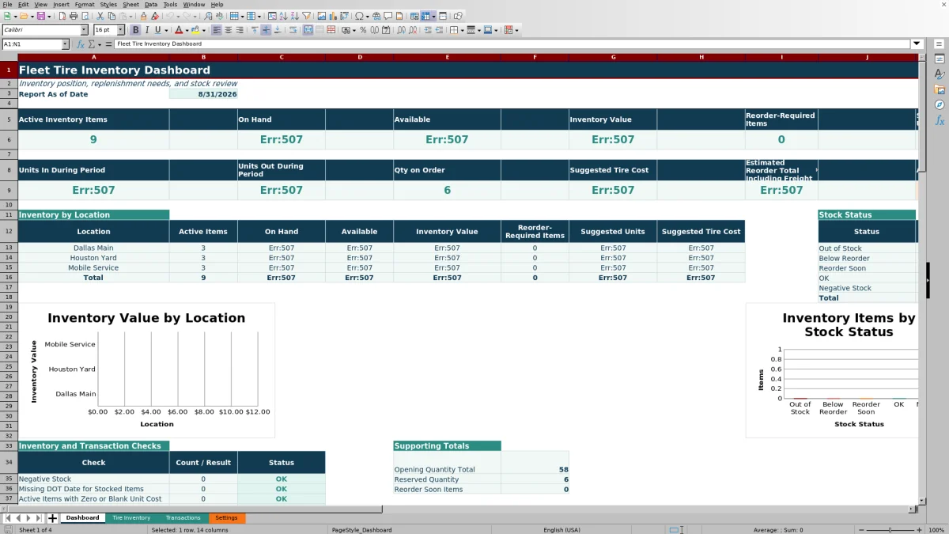Click the Merge and Center Cells icon
This screenshot has height=534, width=949.
(308, 30)
